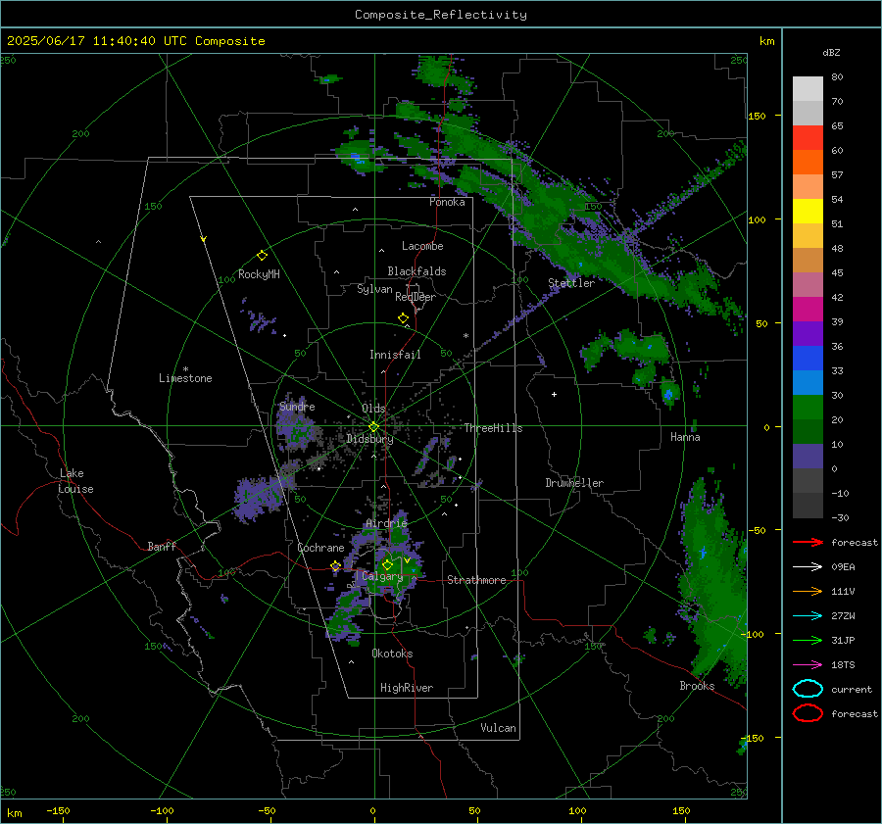This screenshot has height=824, width=882.
Task: Click the Blackfalds city label
Action: (x=416, y=271)
